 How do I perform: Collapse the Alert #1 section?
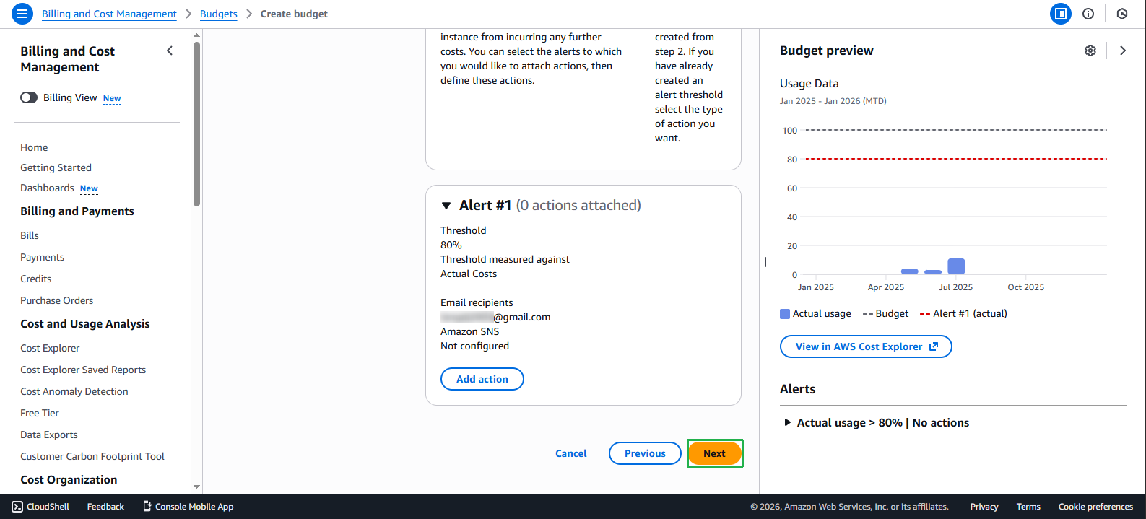(x=446, y=205)
